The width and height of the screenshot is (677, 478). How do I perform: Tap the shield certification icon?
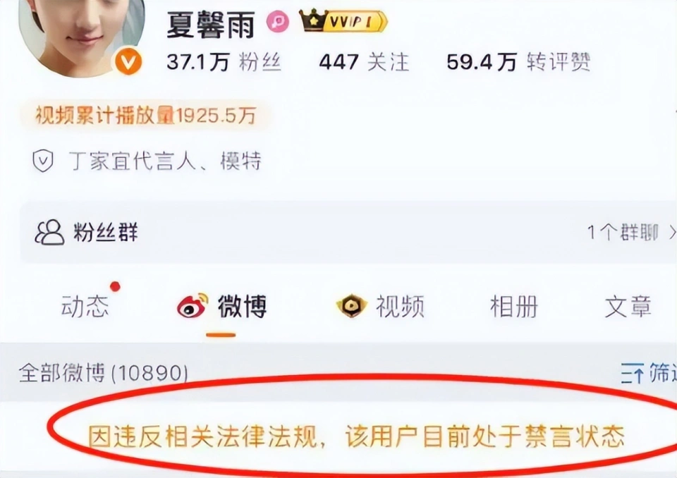[43, 161]
